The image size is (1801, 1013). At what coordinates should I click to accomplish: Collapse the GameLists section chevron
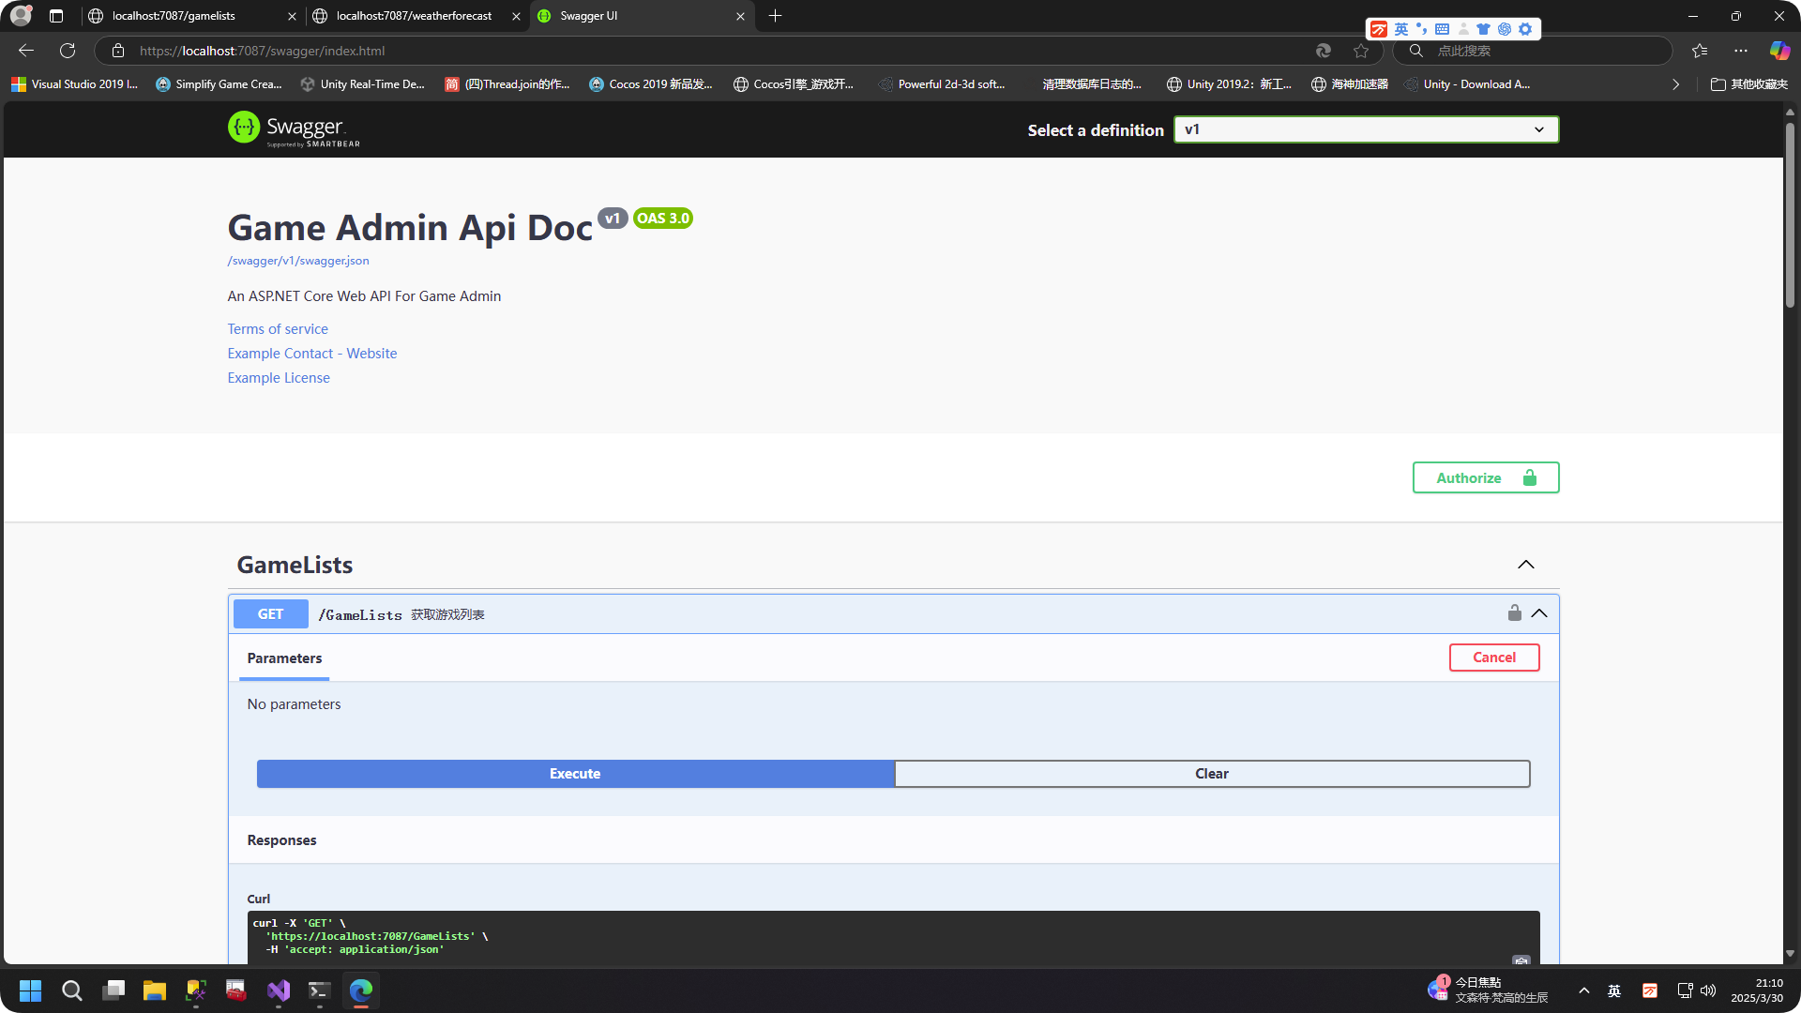(1526, 565)
